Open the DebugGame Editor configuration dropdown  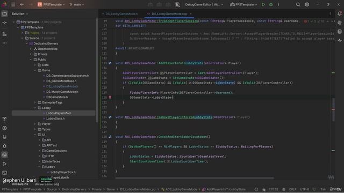coord(204,4)
